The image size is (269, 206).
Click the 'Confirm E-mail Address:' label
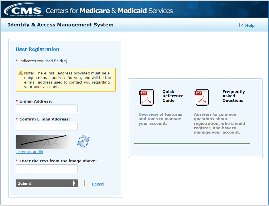pyautogui.click(x=45, y=119)
